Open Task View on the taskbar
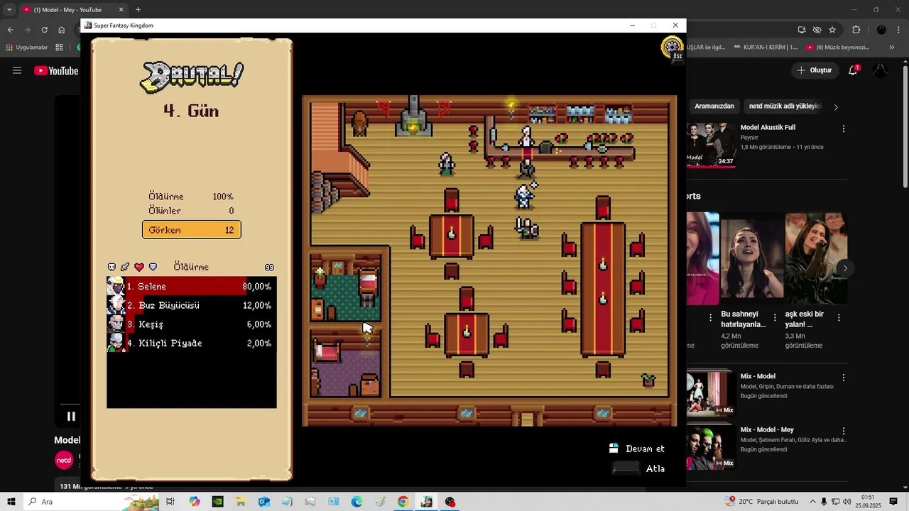Screen dimensions: 909x511 coord(170,502)
